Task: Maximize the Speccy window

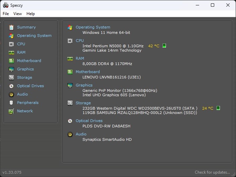Action: (213, 5)
